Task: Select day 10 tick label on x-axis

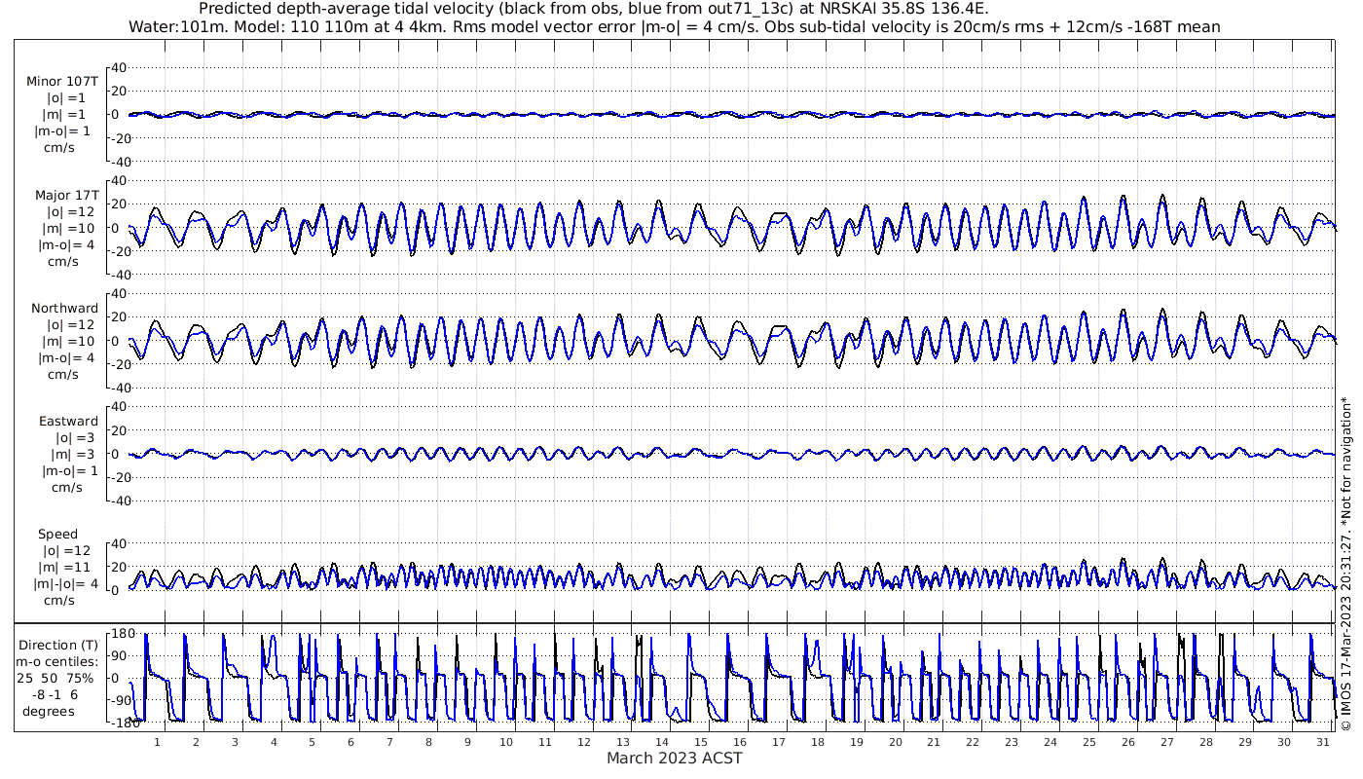Action: click(506, 742)
